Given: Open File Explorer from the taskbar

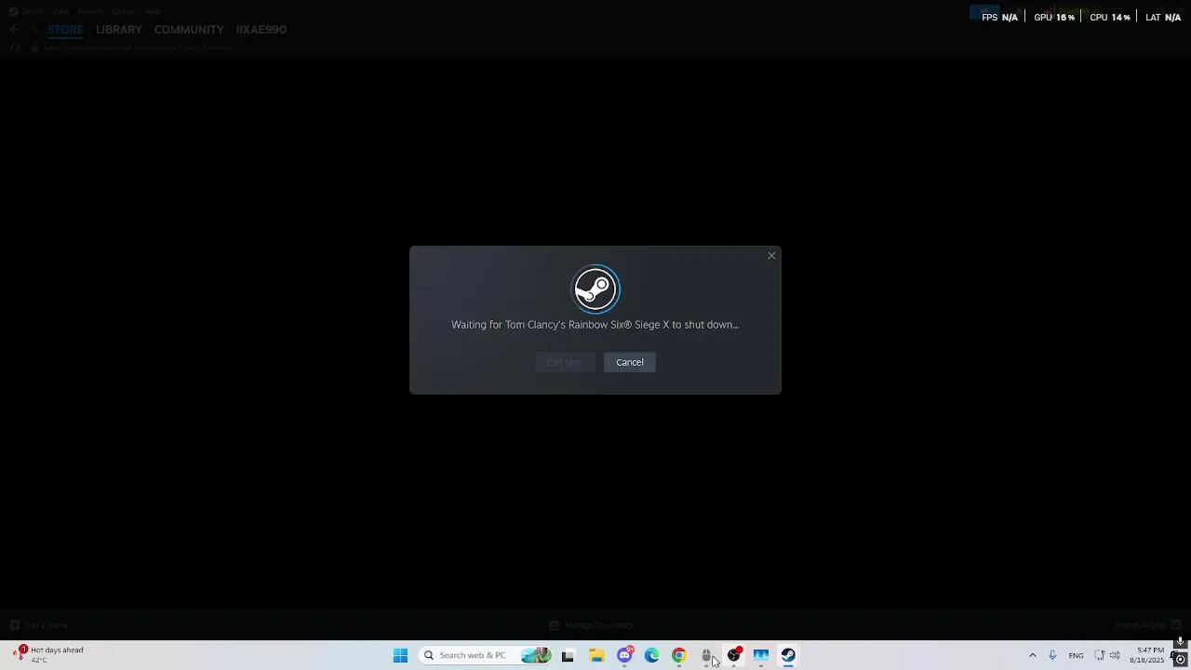Looking at the screenshot, I should (596, 655).
